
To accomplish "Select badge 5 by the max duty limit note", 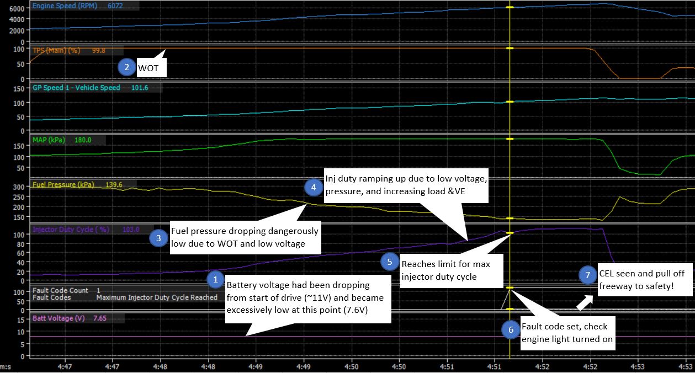I will (390, 263).
